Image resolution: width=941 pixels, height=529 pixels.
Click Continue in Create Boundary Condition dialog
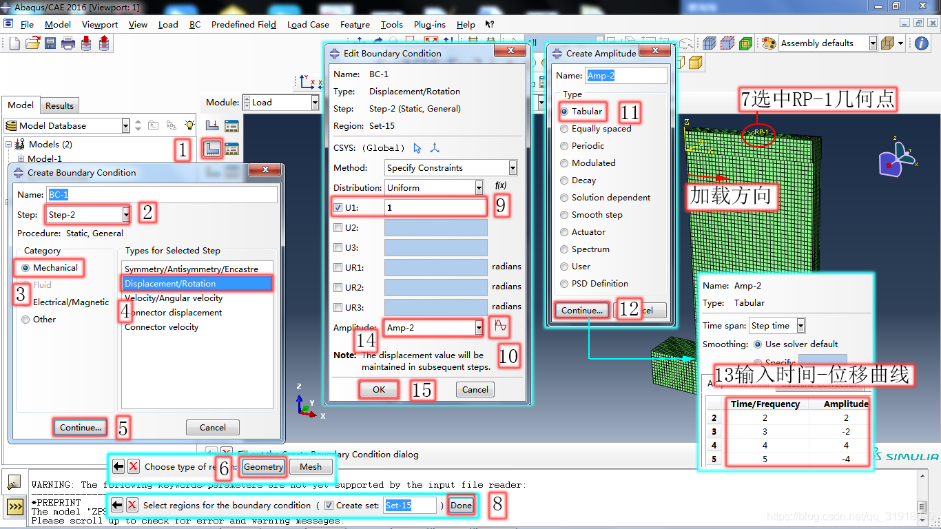coord(81,428)
